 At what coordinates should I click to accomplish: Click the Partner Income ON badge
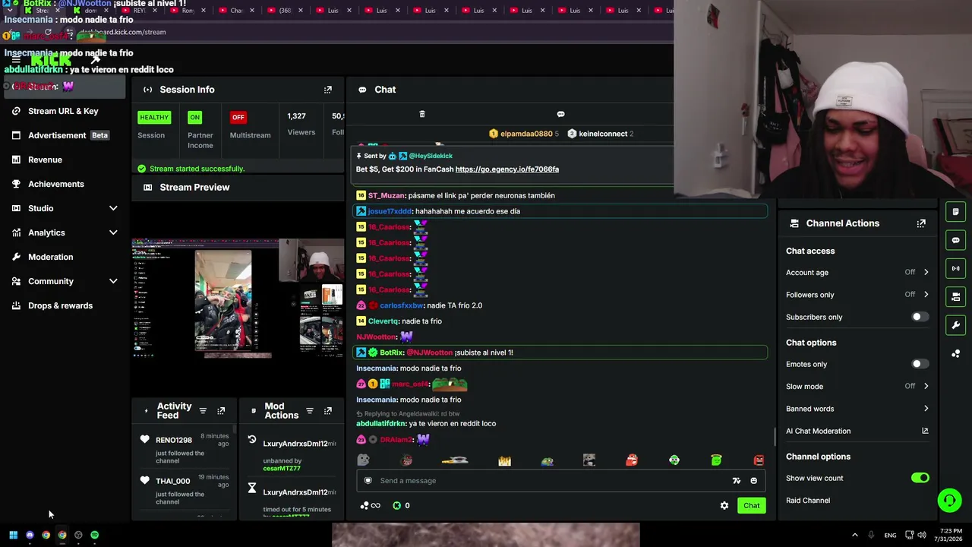[195, 117]
